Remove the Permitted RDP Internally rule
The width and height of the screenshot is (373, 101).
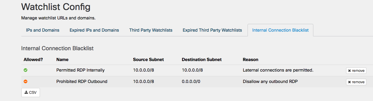356,71
